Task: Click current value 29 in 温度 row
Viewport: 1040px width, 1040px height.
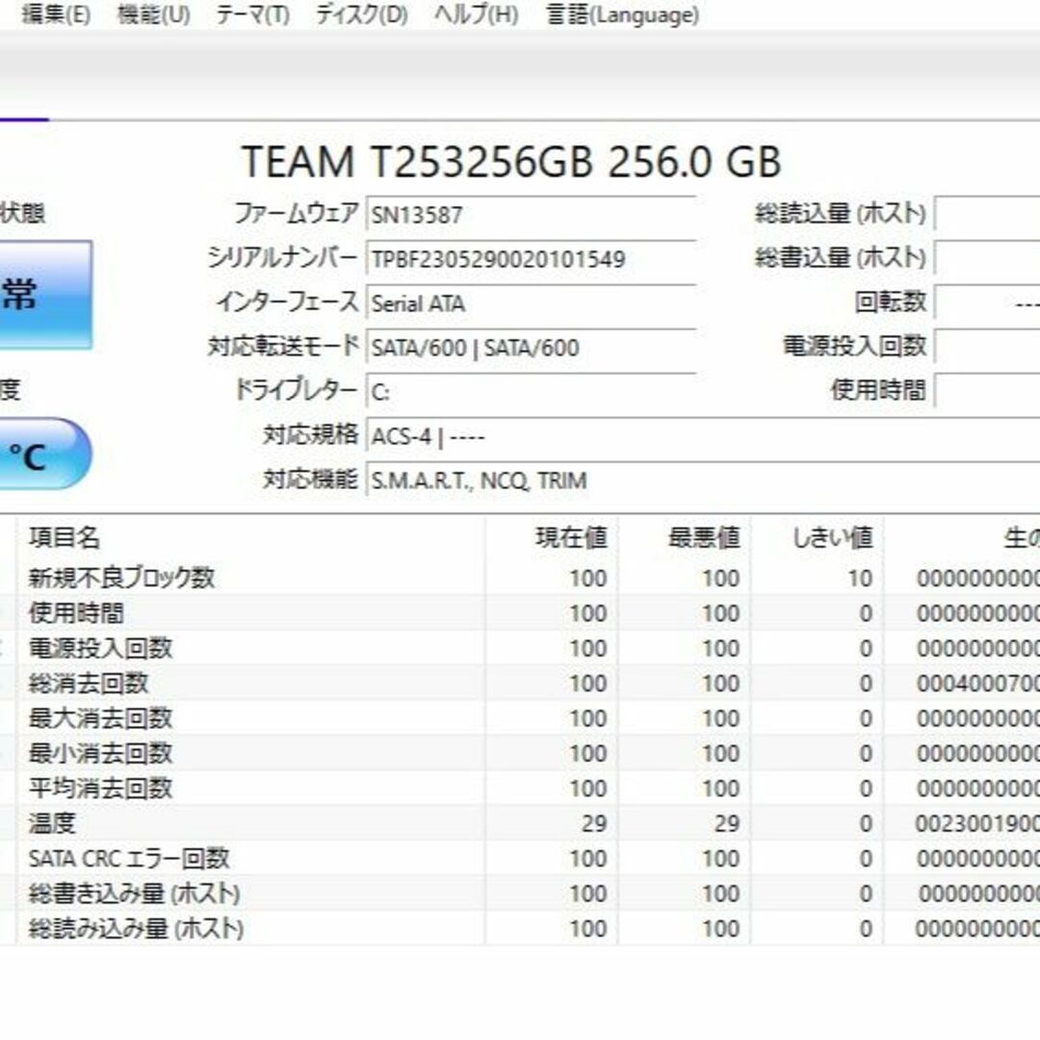Action: [594, 823]
